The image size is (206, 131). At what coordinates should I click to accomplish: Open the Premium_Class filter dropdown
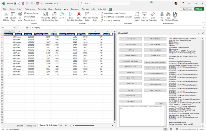coord(49,34)
